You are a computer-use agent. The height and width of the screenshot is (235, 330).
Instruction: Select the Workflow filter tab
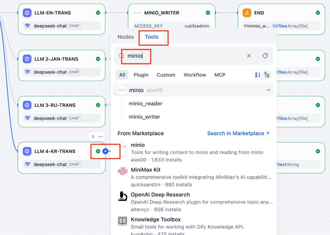[x=195, y=75]
